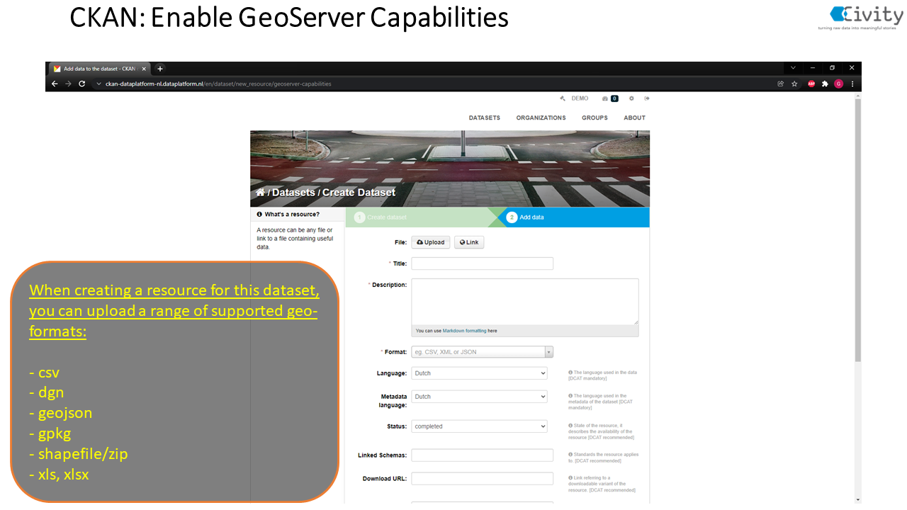Open the Extensions puzzle icon

tap(825, 84)
